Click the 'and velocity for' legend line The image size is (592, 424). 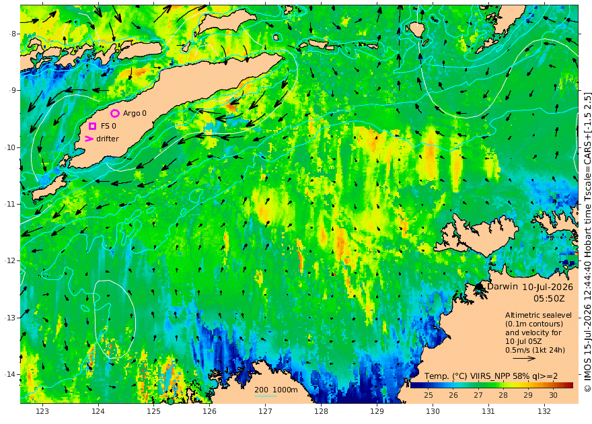[x=533, y=332]
